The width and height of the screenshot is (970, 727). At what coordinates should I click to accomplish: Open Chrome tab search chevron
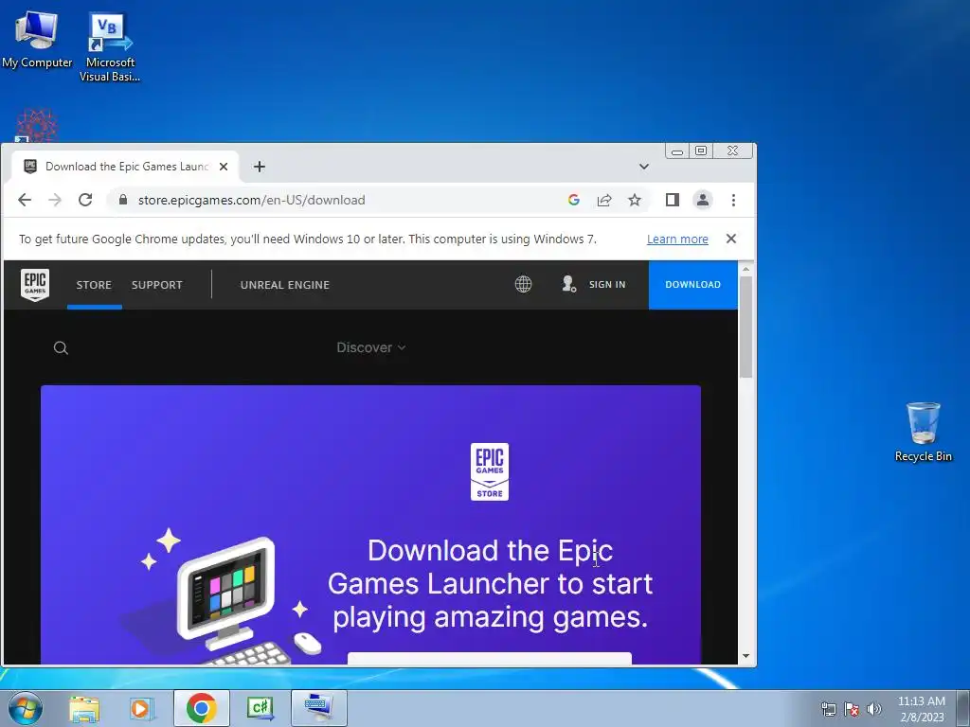(644, 167)
